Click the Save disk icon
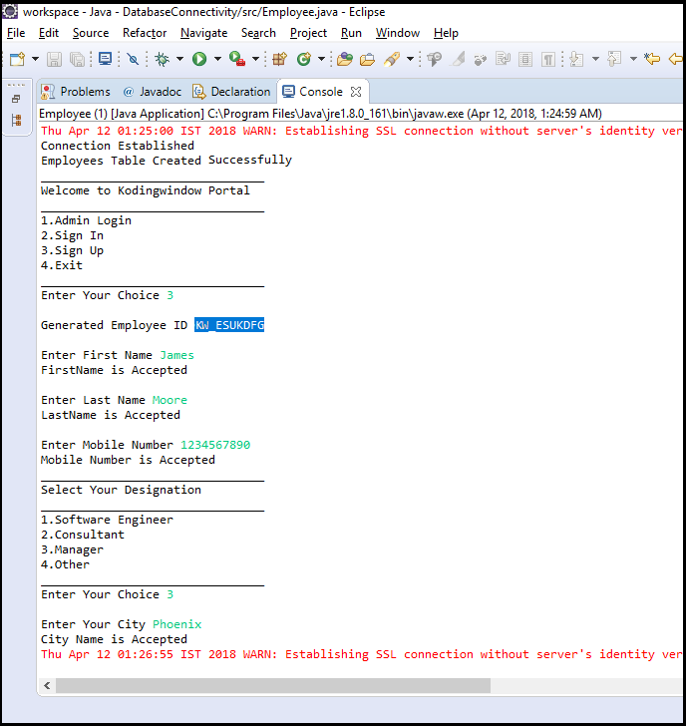This screenshot has height=726, width=686. click(x=54, y=59)
